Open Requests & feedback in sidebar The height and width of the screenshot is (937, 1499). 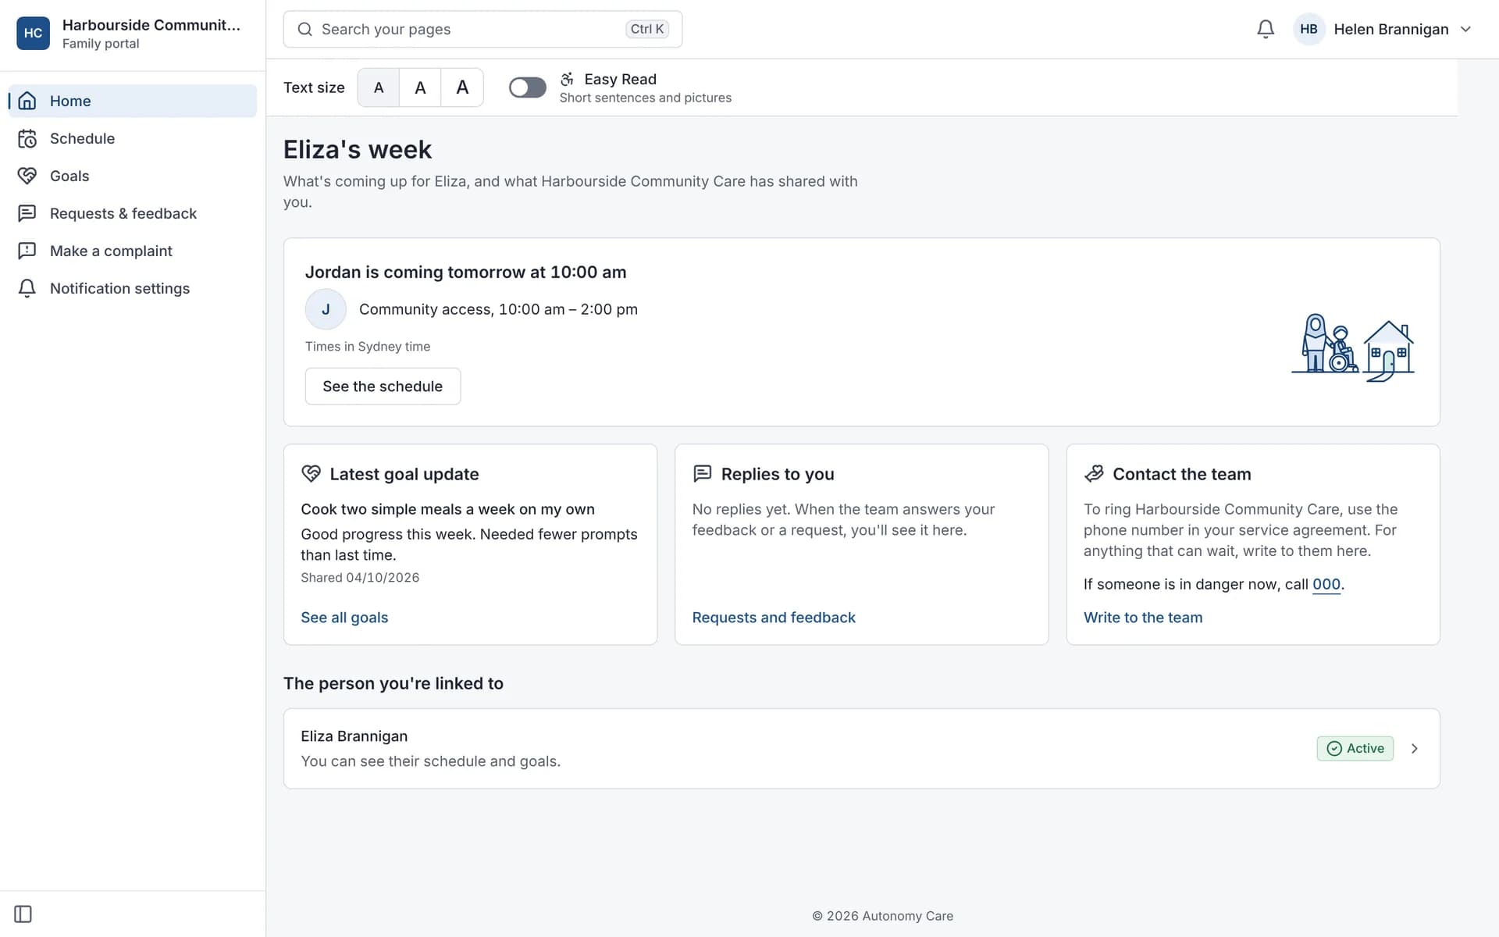[x=133, y=213]
